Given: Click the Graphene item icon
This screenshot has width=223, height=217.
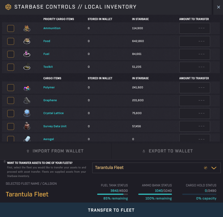Looking at the screenshot, I should pos(27,100).
